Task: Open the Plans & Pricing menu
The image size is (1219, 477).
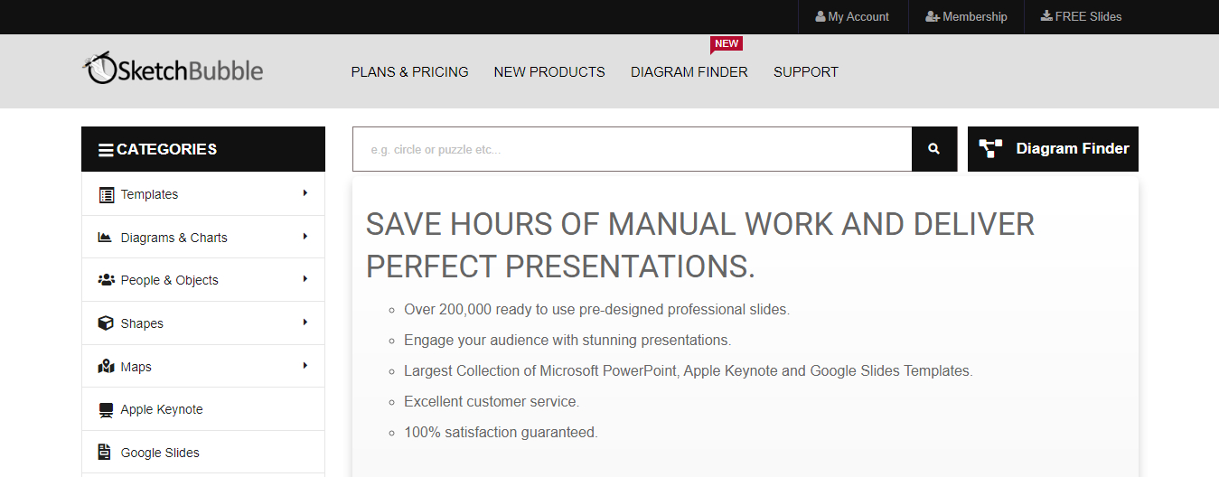Action: click(x=409, y=72)
